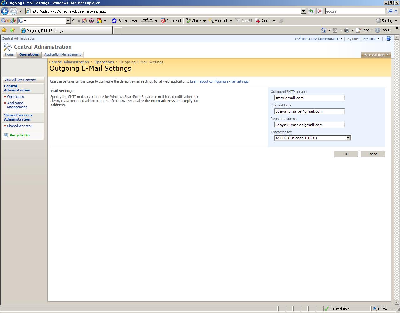Viewport: 400px width, 313px height.
Task: Click the Stop loading red X icon
Action: pyautogui.click(x=320, y=11)
